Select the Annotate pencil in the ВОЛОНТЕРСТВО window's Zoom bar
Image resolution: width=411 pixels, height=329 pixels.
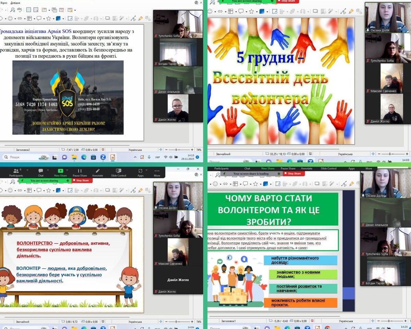click(98, 173)
